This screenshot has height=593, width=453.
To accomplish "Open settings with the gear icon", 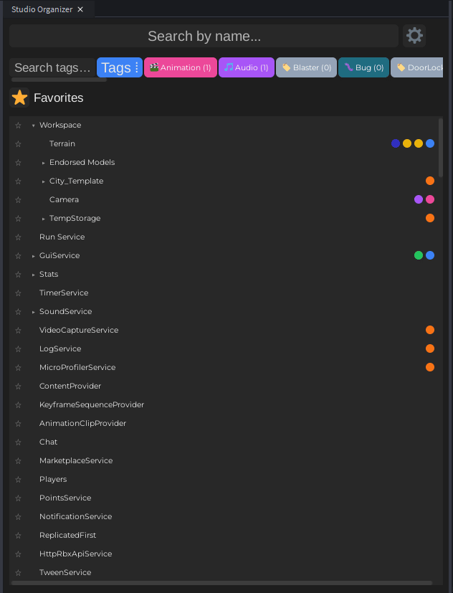I will point(414,35).
